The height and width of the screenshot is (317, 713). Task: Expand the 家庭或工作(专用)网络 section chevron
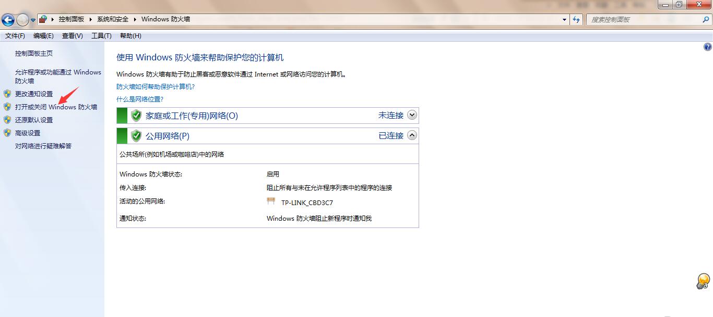(412, 115)
